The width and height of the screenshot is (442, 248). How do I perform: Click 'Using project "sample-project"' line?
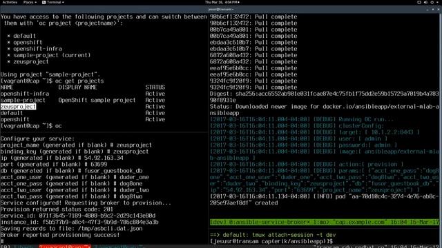pyautogui.click(x=50, y=74)
